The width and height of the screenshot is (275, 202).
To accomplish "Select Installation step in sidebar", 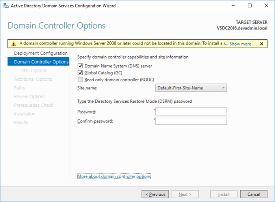I will (25, 114).
